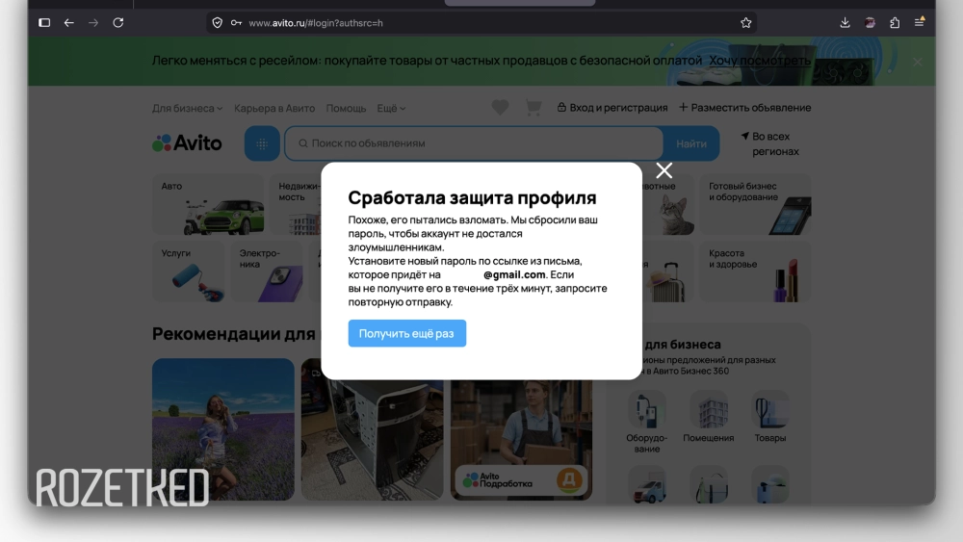Open the browser downloads icon
The height and width of the screenshot is (542, 963).
pyautogui.click(x=846, y=23)
